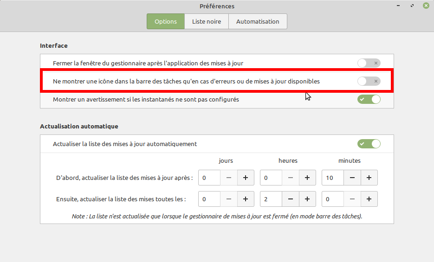
Task: Increase days in the D'abord row
Action: pyautogui.click(x=246, y=178)
